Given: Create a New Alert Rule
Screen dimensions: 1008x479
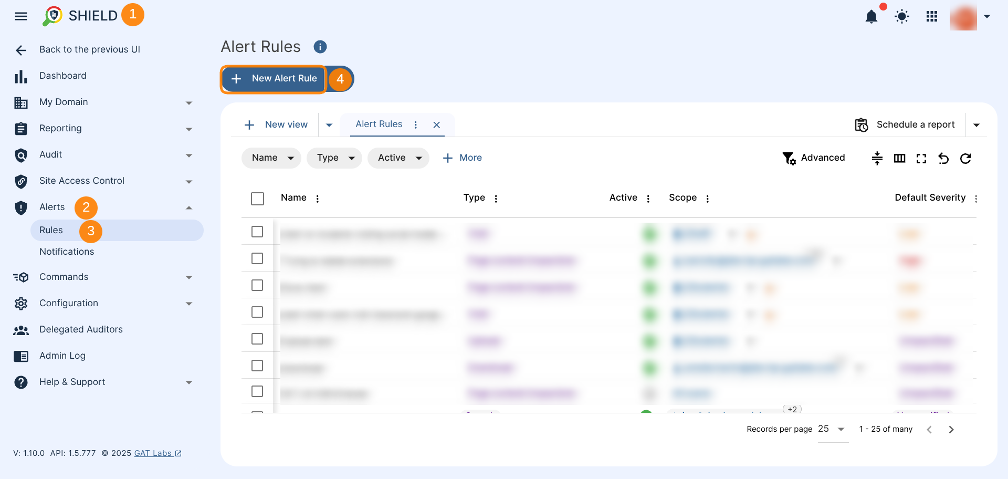Looking at the screenshot, I should [x=274, y=79].
